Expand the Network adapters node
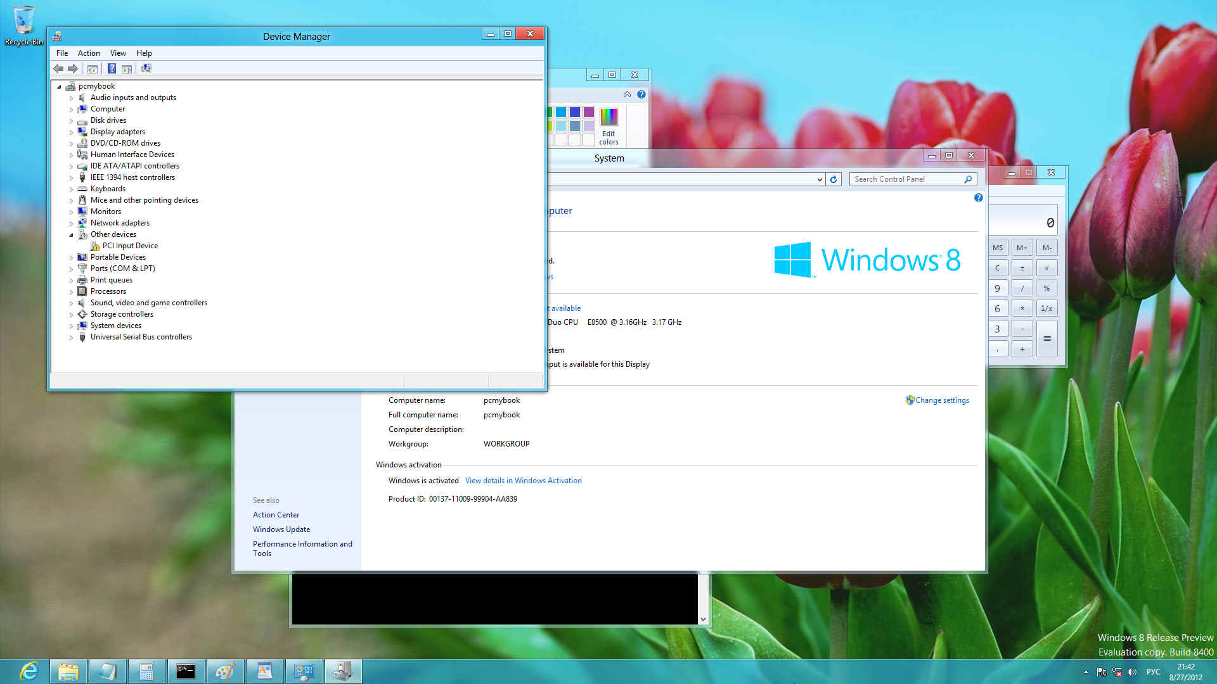This screenshot has width=1217, height=684. click(71, 224)
